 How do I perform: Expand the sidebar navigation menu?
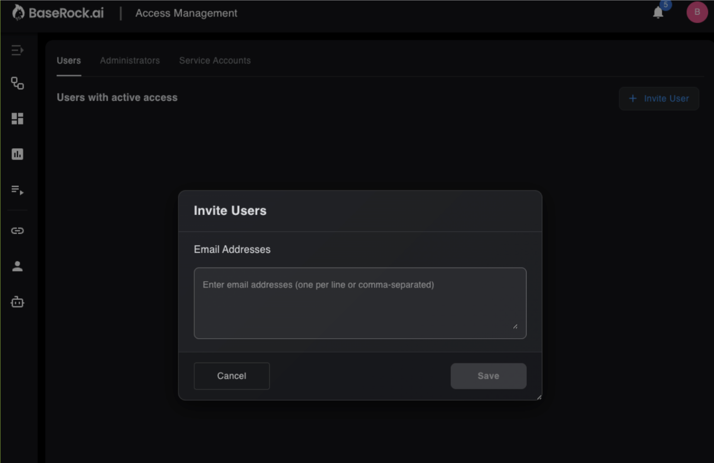(17, 50)
